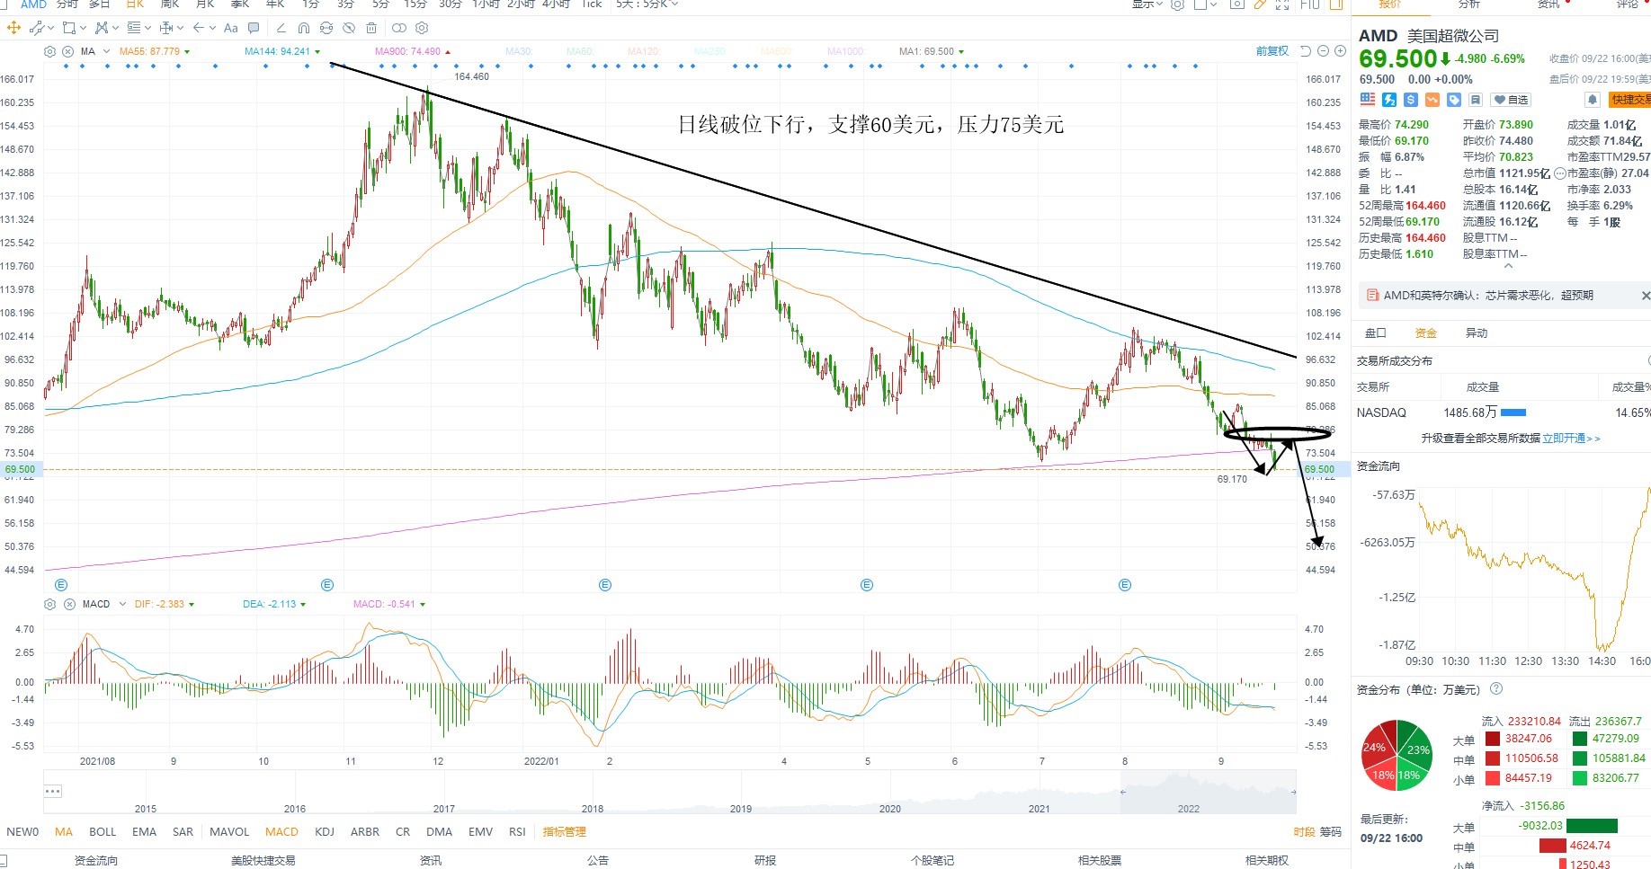The image size is (1651, 869).
Task: Select the crosshair move cursor tool
Action: pos(13,28)
